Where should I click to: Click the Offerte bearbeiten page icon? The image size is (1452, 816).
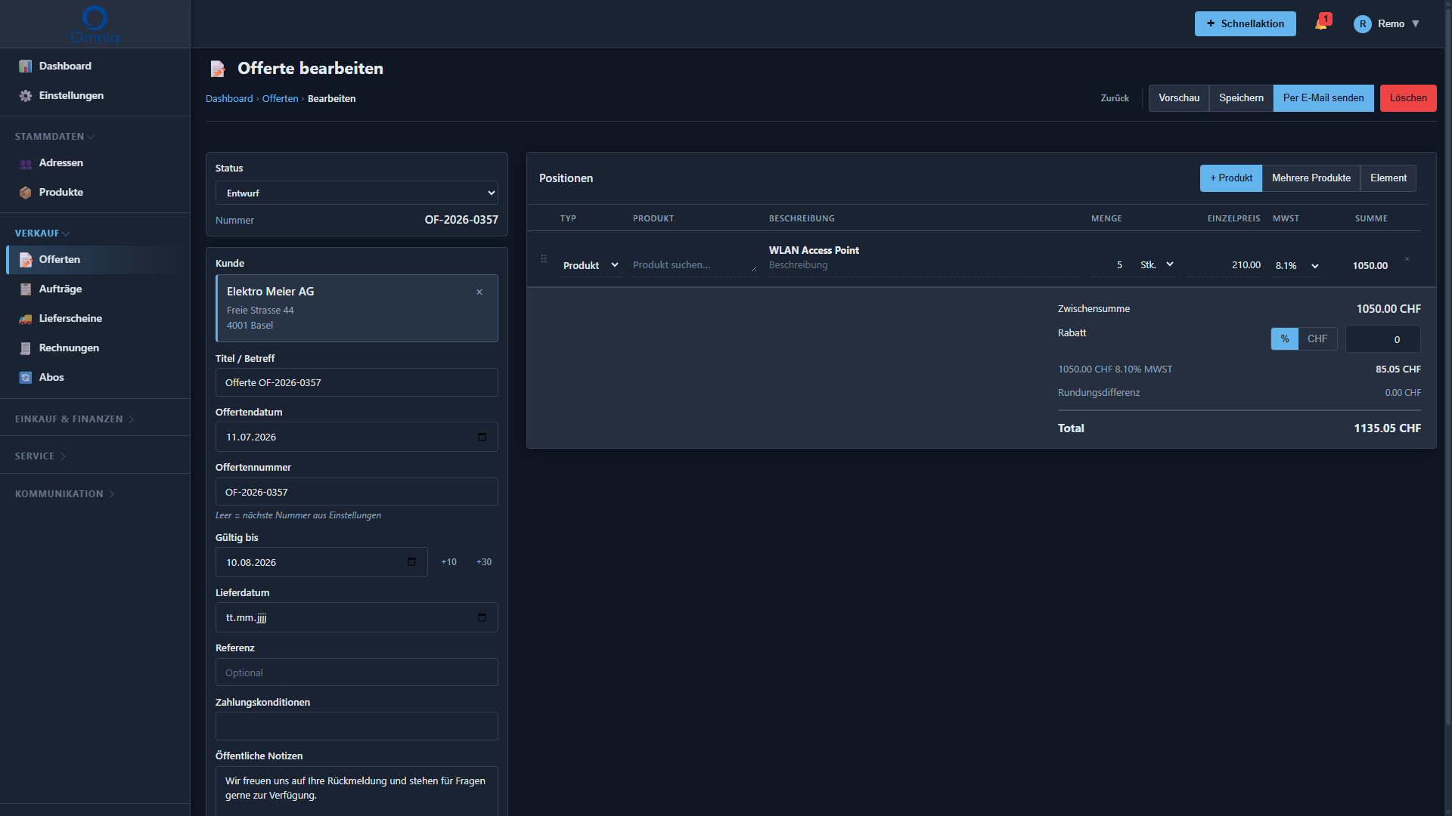[x=218, y=69]
